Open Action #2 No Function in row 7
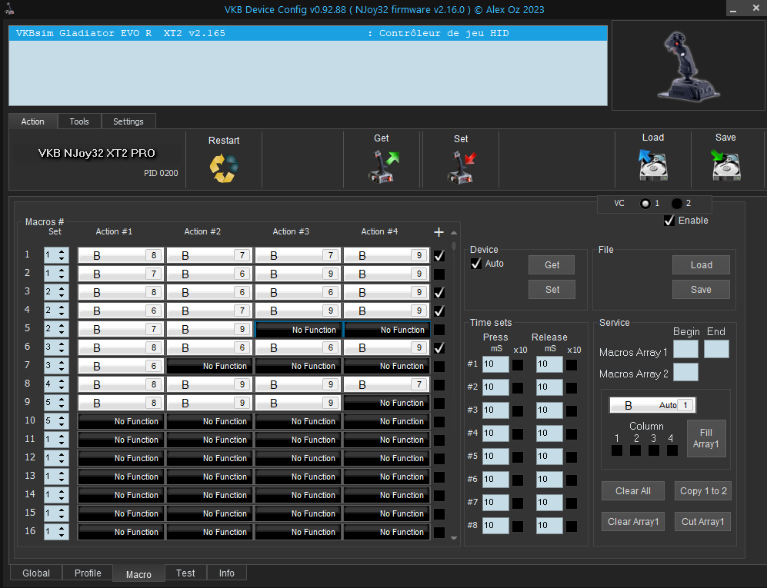This screenshot has height=588, width=767. point(209,366)
